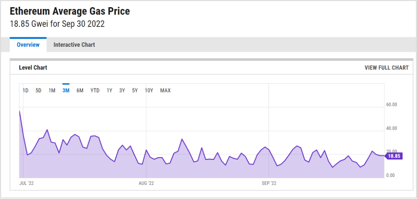This screenshot has height=199, width=417.
Task: Click the 18.85 current value flag
Action: [394, 156]
